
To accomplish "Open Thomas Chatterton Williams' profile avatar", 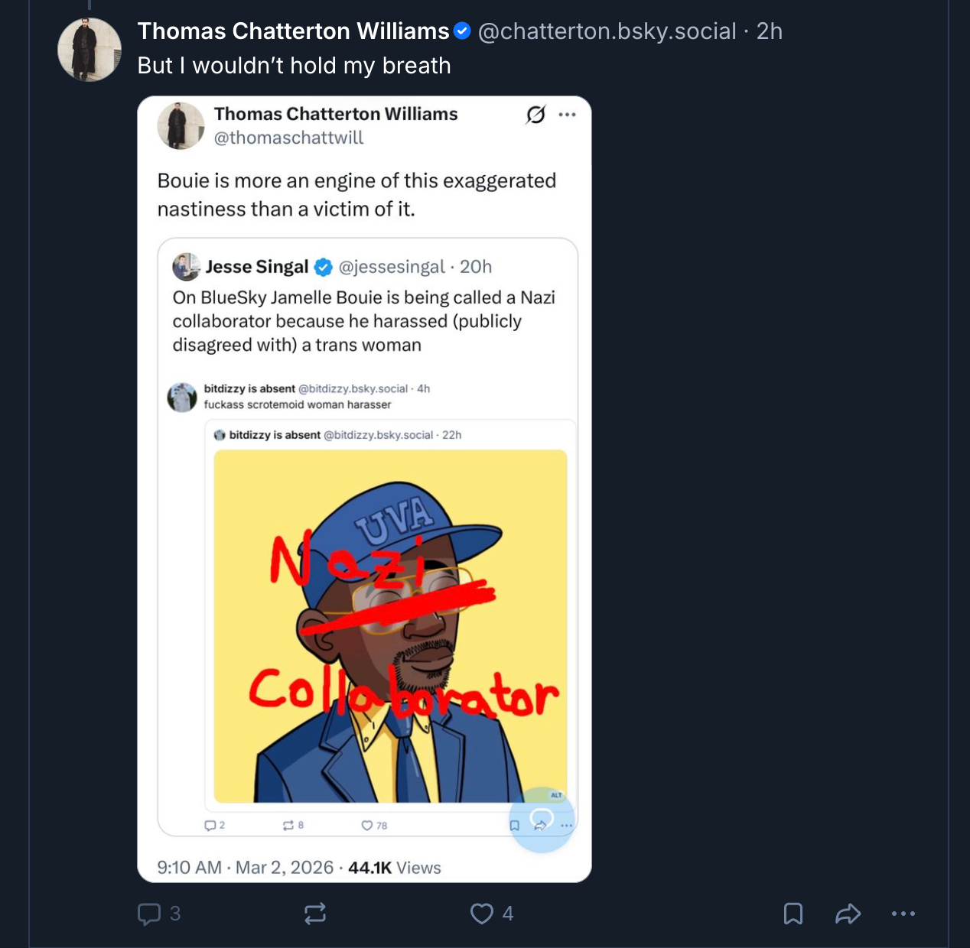I will (90, 50).
